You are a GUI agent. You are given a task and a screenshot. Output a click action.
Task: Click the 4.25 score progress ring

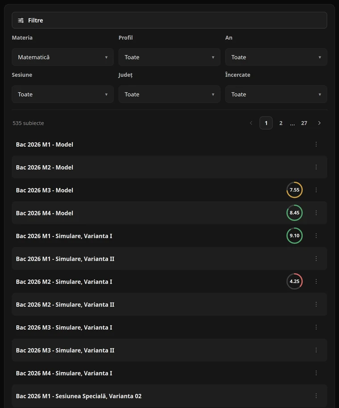(294, 281)
